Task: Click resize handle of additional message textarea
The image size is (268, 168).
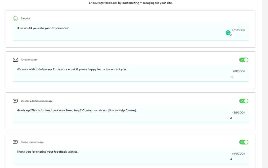Action: click(x=231, y=118)
